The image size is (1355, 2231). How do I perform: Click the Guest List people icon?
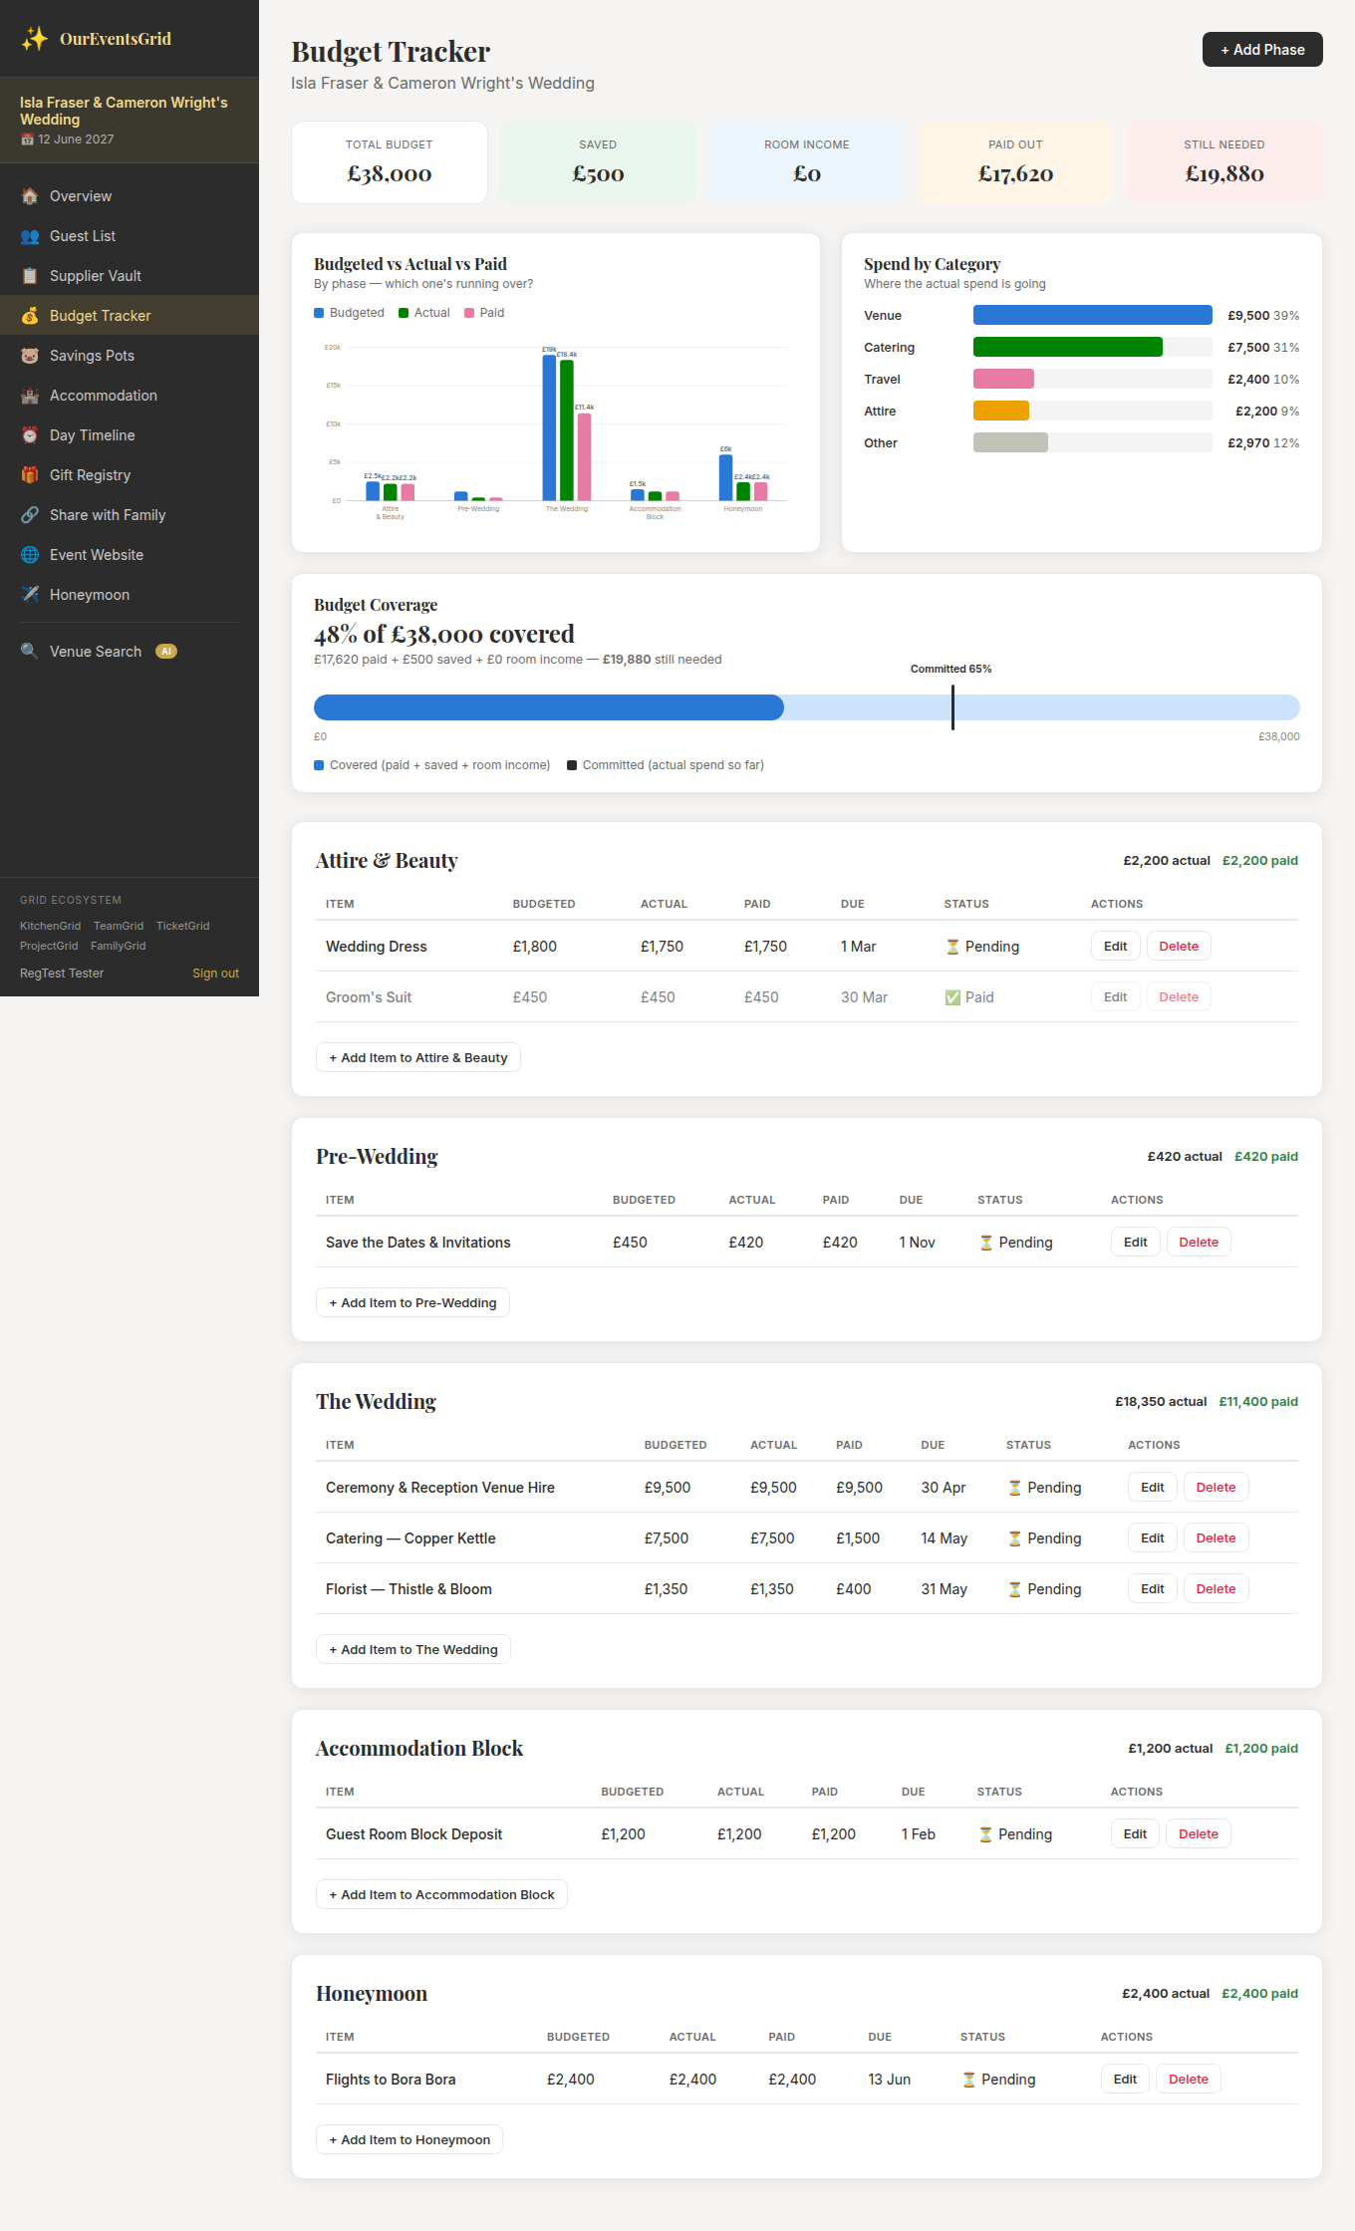30,236
